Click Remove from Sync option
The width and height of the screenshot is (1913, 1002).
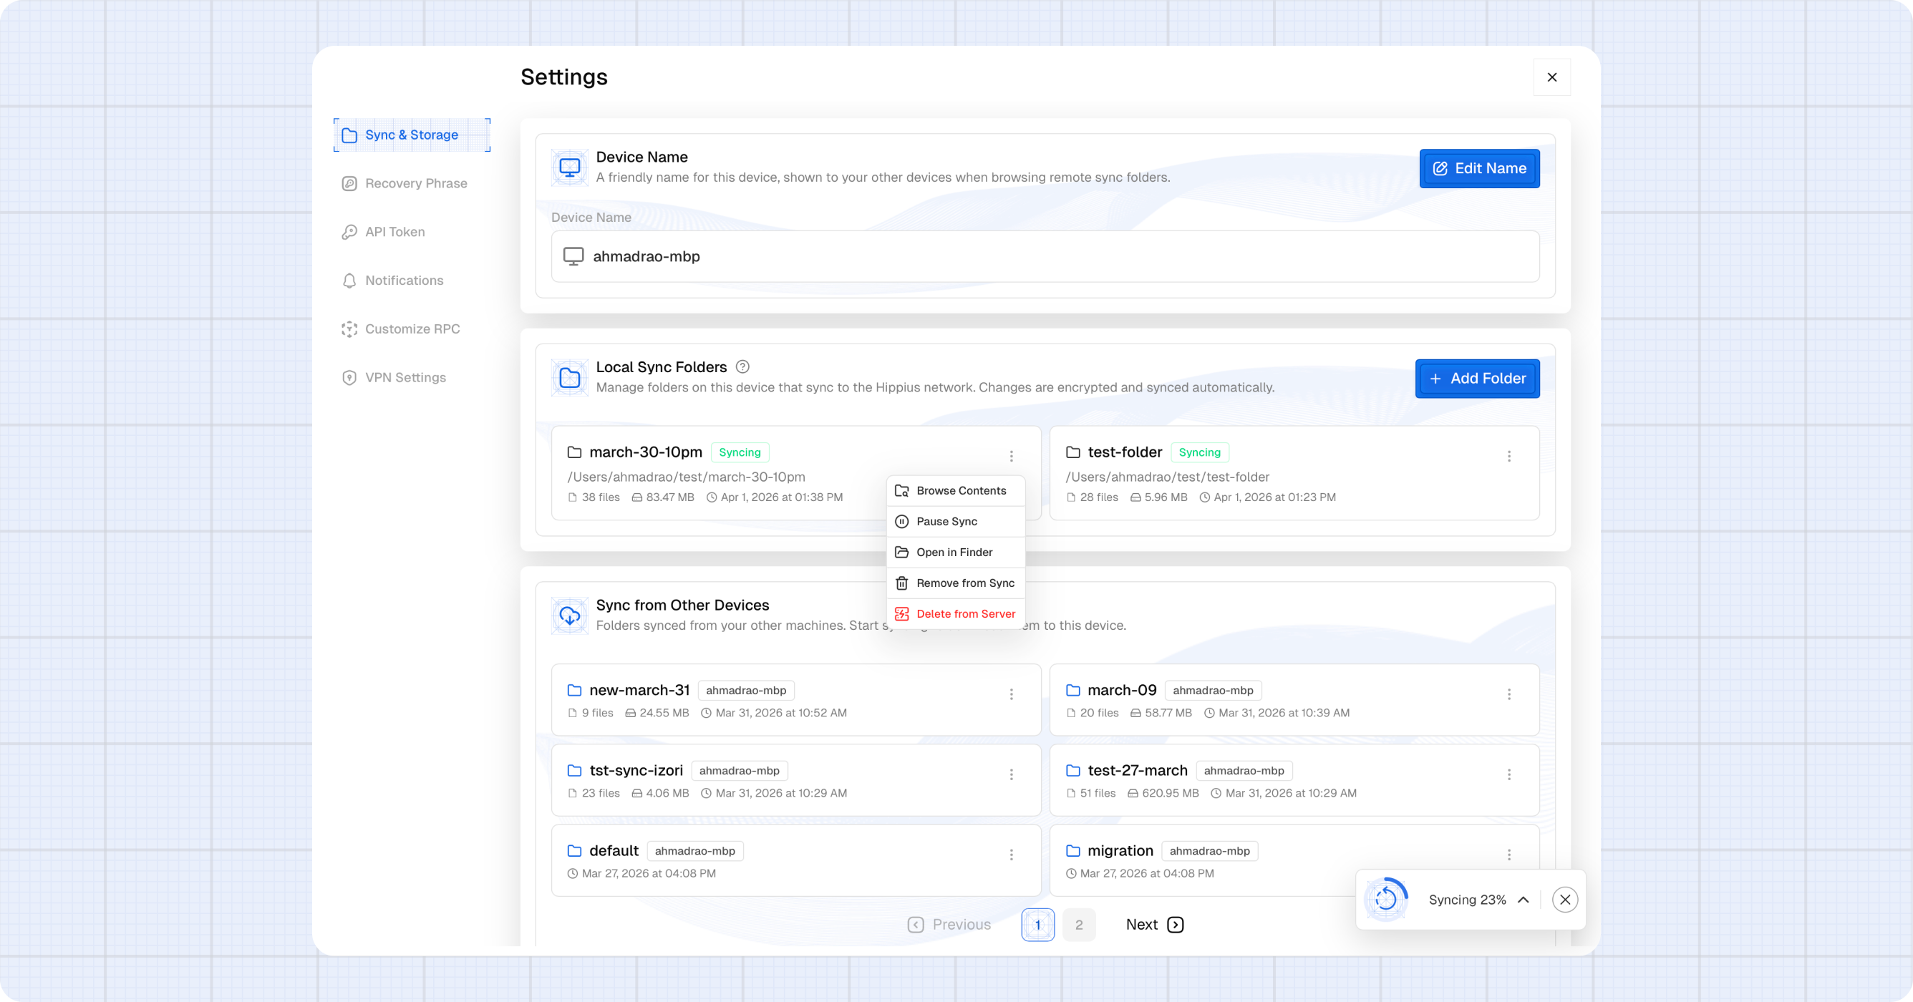964,583
